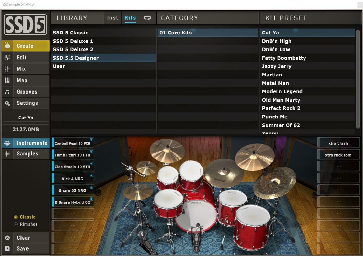Choose the 01 Core Kits category

(176, 33)
